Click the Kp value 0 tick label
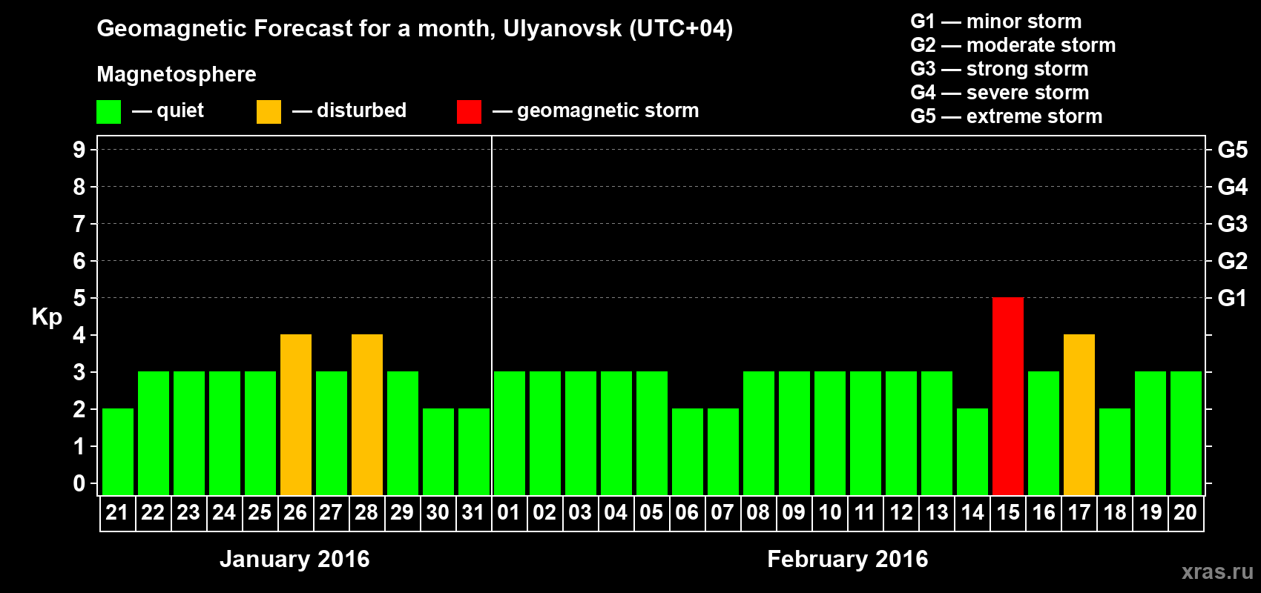This screenshot has width=1261, height=593. 79,483
